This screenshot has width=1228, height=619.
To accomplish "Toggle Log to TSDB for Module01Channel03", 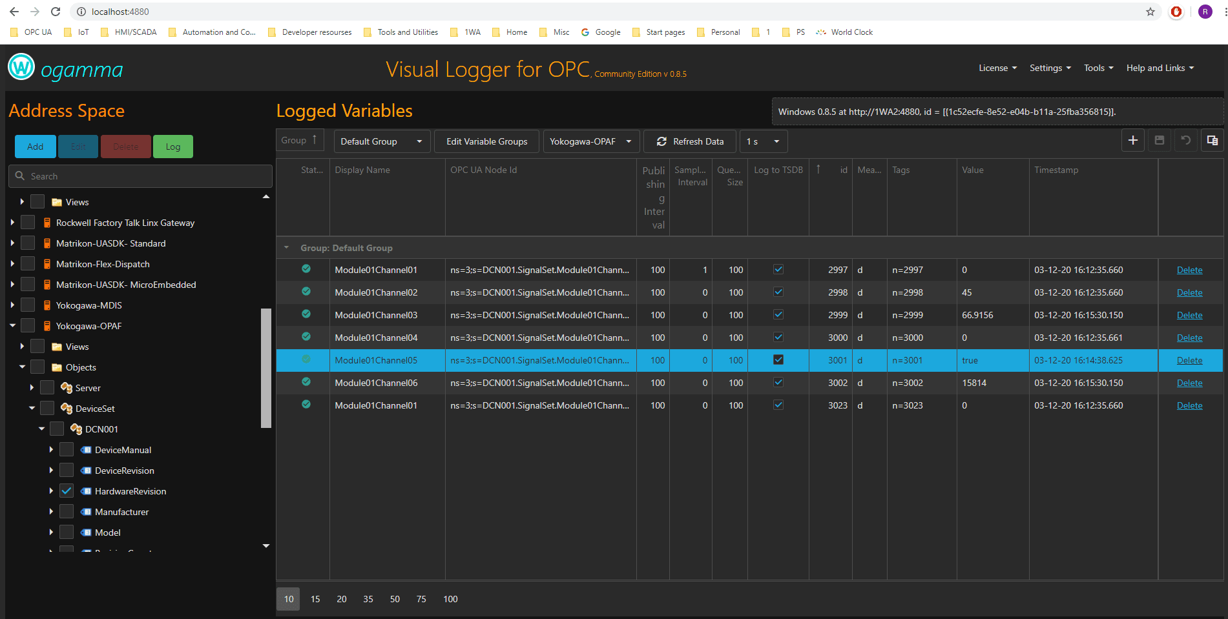I will coord(778,315).
